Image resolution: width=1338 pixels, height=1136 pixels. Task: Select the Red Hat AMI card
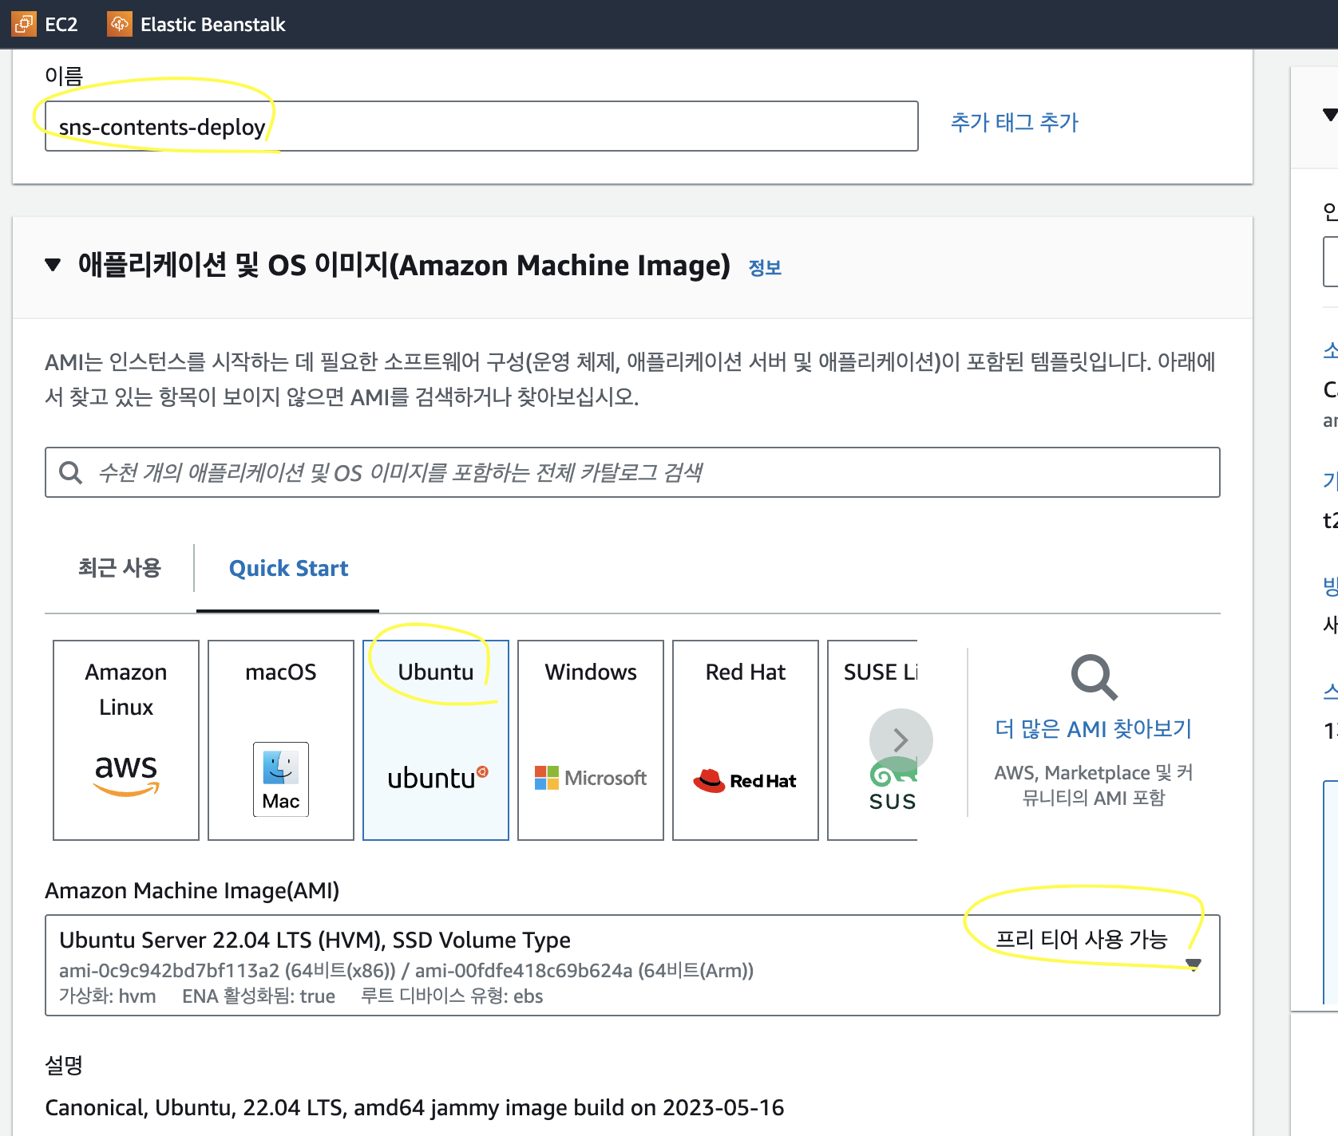pos(746,740)
